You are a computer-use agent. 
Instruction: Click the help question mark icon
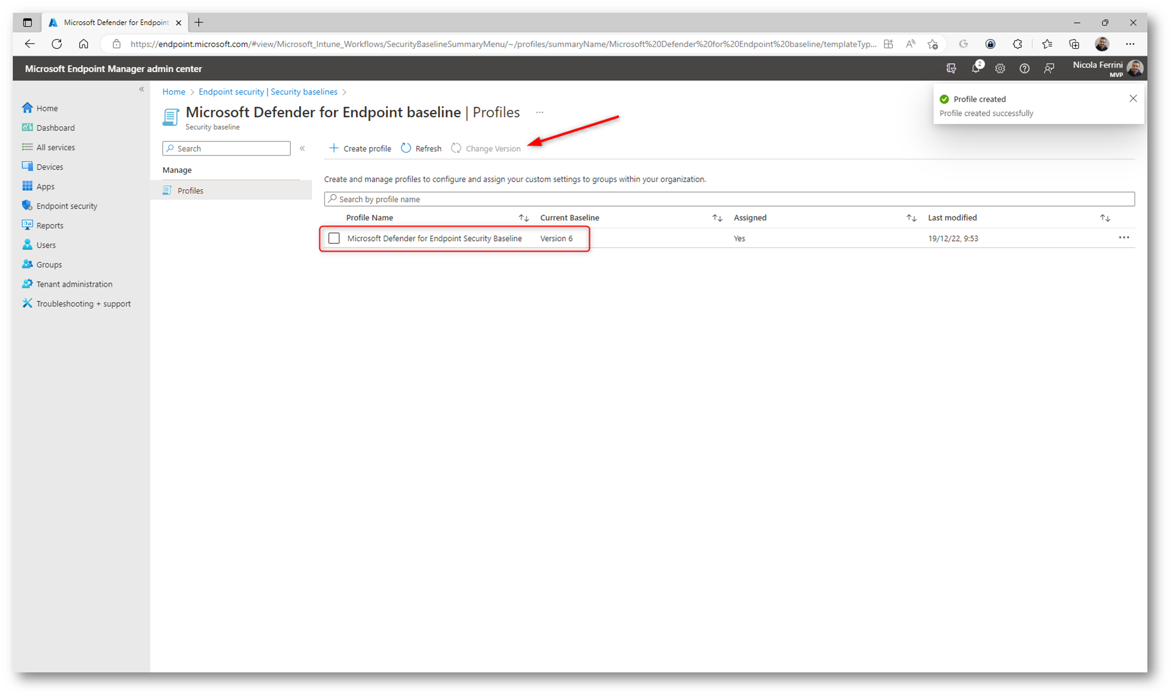[x=1024, y=69]
